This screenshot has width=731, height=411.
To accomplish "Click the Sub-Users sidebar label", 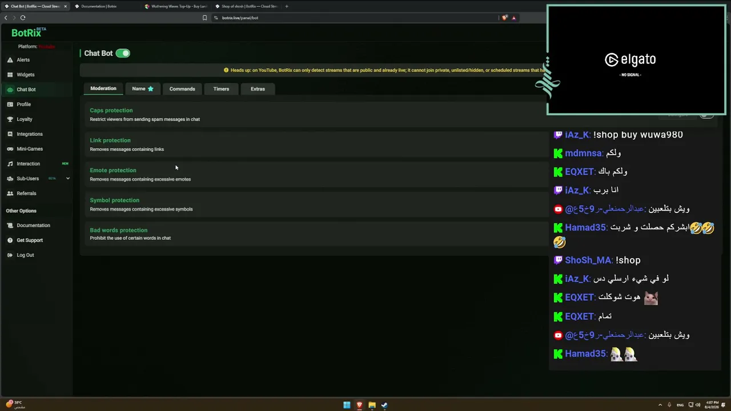I will click(27, 179).
